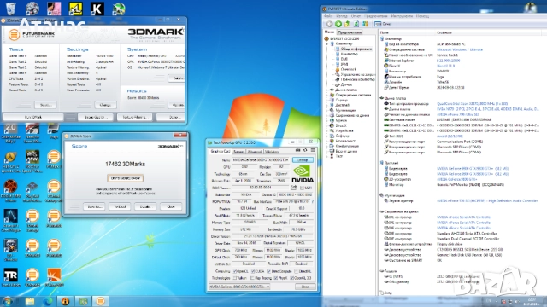Click the Bus Interface question mark in GPU-Z

[312, 201]
